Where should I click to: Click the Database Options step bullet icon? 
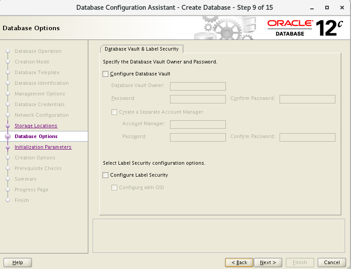(8, 137)
